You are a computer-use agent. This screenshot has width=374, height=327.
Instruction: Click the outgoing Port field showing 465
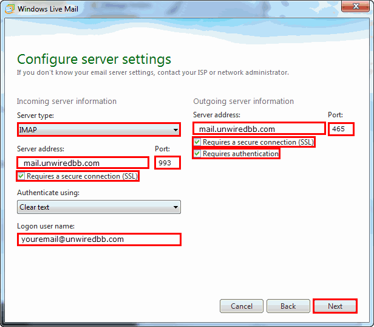pos(341,129)
